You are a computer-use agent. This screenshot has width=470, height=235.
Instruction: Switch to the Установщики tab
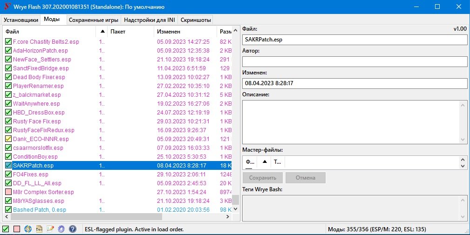pos(20,20)
